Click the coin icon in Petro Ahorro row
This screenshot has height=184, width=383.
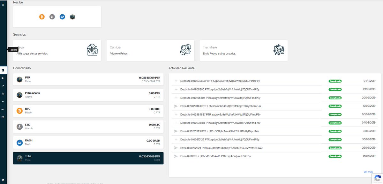[19, 95]
